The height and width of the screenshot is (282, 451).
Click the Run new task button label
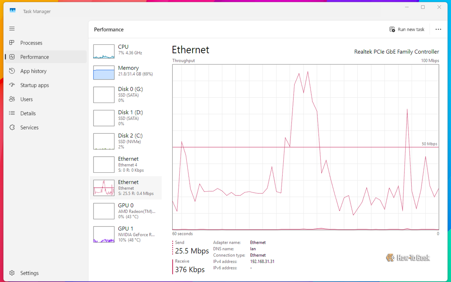(x=411, y=29)
